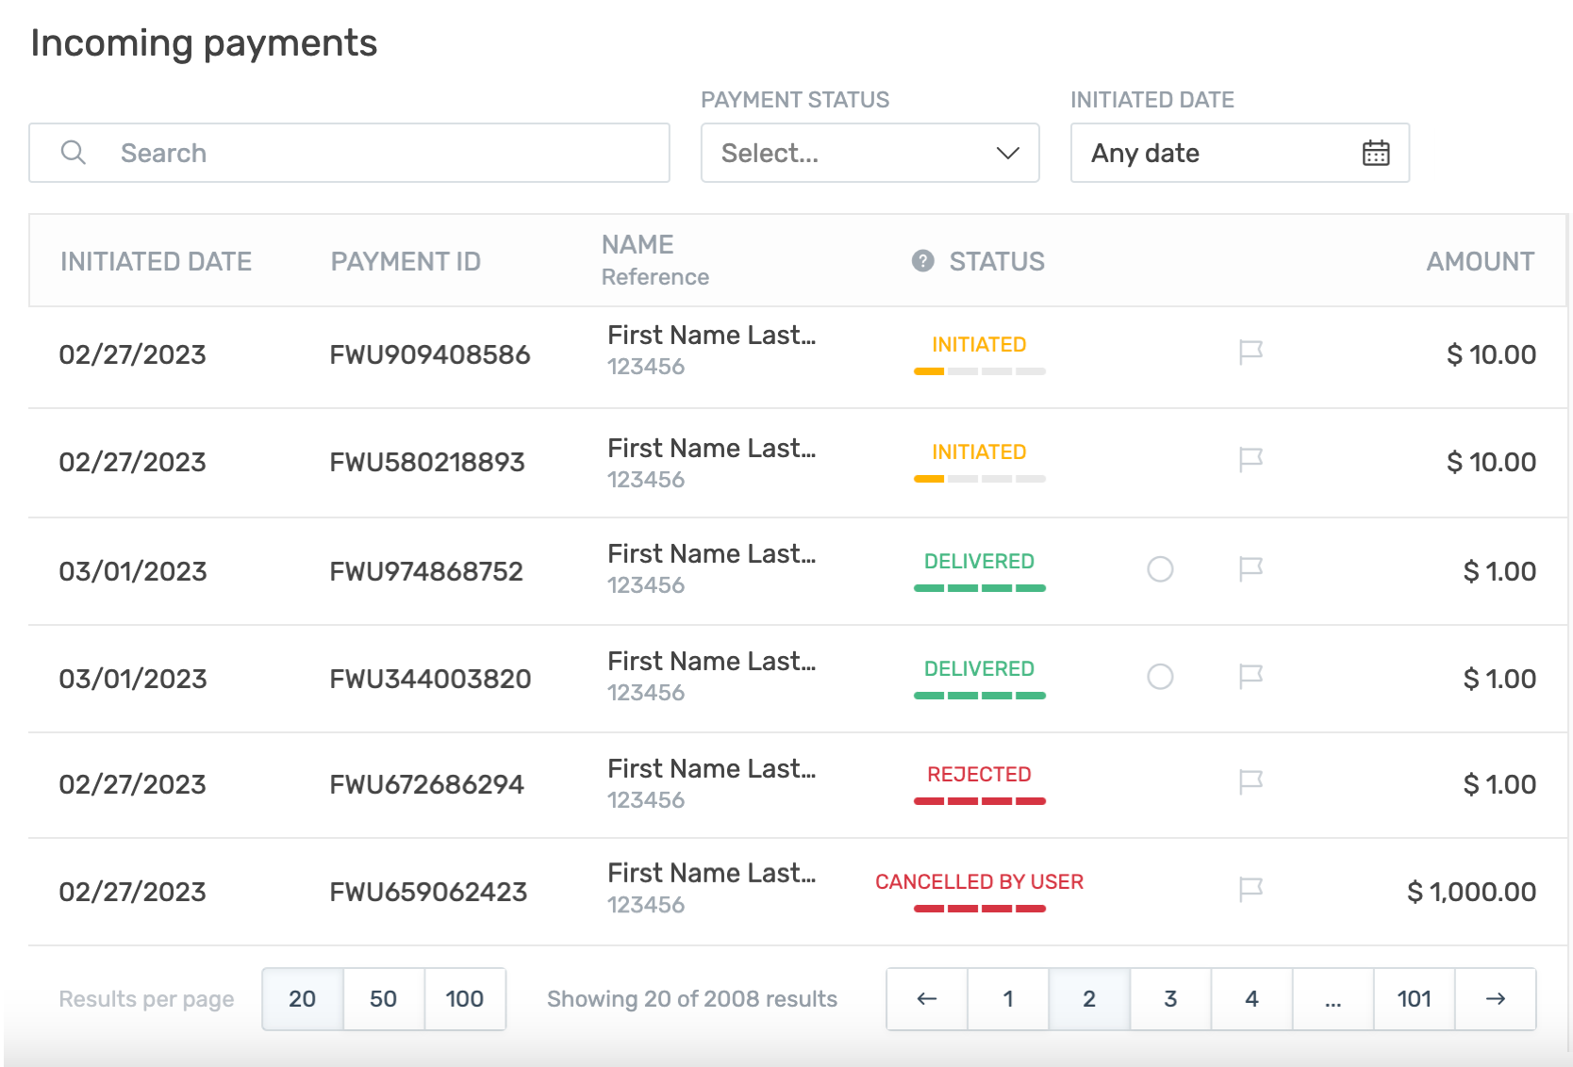
Task: Open the calendar icon in Initiated Date
Action: tap(1376, 153)
